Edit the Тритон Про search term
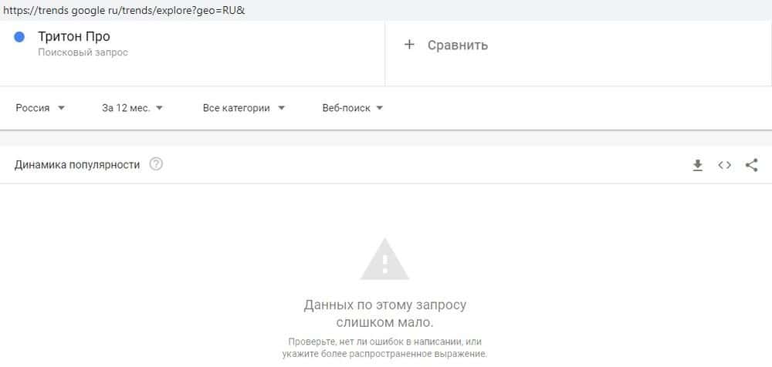Image resolution: width=772 pixels, height=367 pixels. (x=74, y=36)
